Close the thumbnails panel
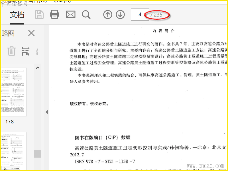The width and height of the screenshot is (228, 171). click(31, 33)
